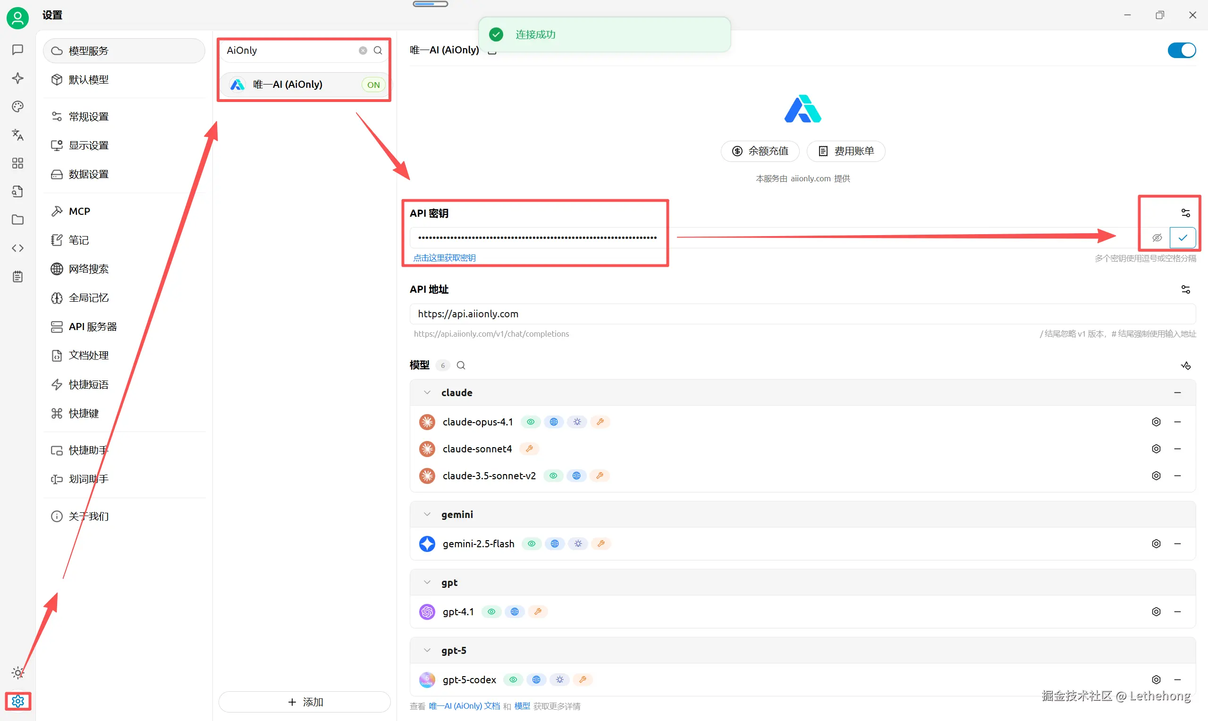Click the files folder sidebar icon
Screen dimensions: 1208x721
[x=17, y=220]
